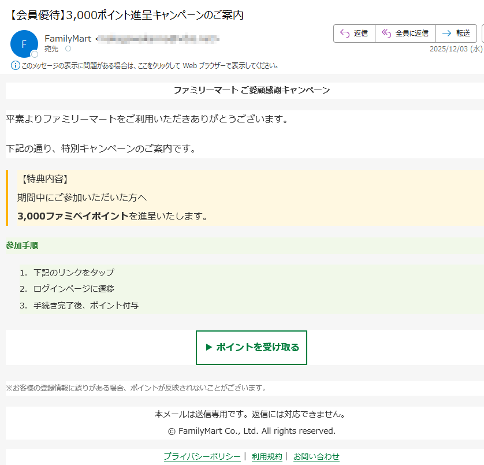Click the FamilyMart sender name
The height and width of the screenshot is (465, 484).
tap(68, 39)
